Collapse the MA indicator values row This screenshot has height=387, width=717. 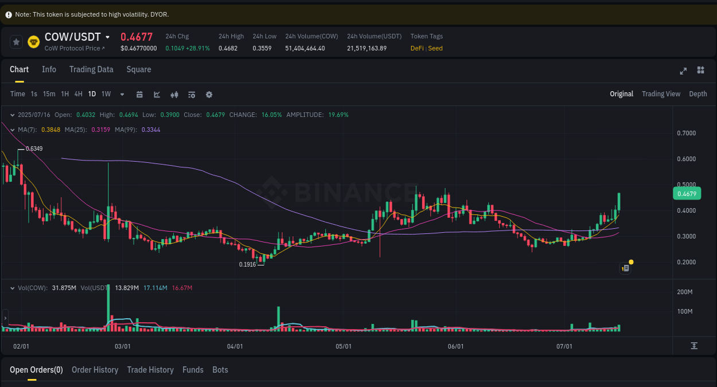coord(11,129)
